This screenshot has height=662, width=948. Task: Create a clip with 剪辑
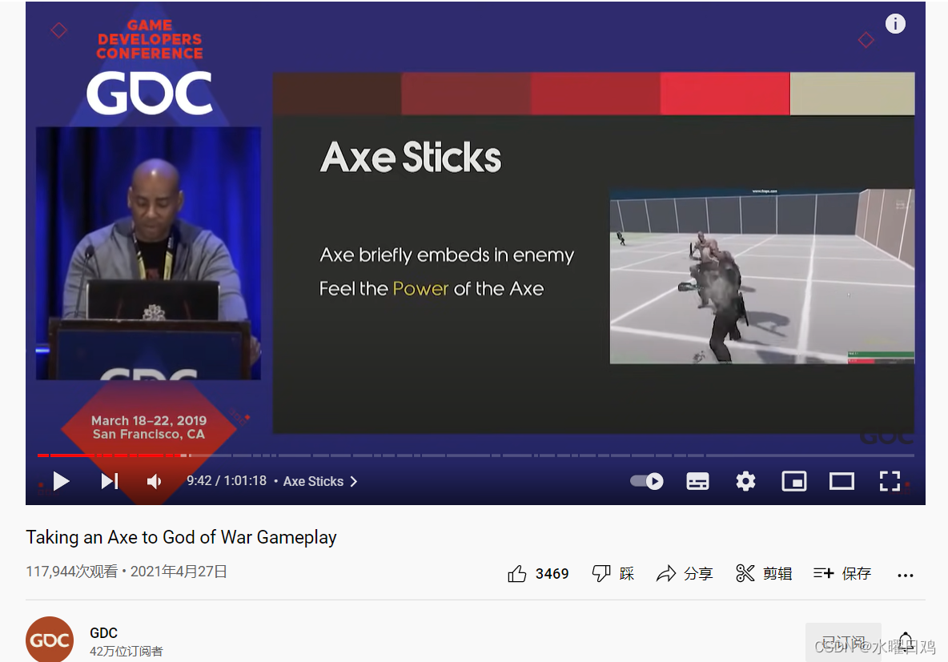pos(764,573)
